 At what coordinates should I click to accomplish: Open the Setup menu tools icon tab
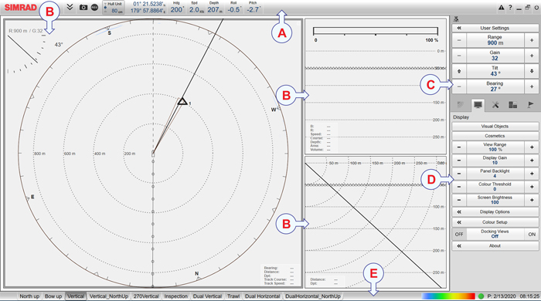click(495, 105)
